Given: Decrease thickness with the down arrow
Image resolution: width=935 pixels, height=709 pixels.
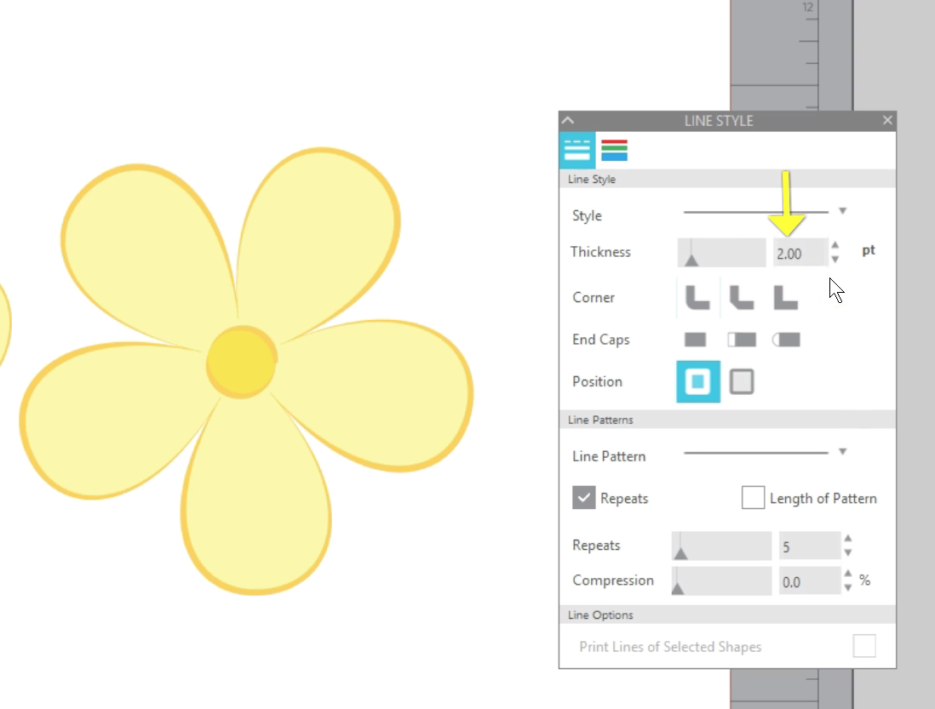Looking at the screenshot, I should (835, 259).
